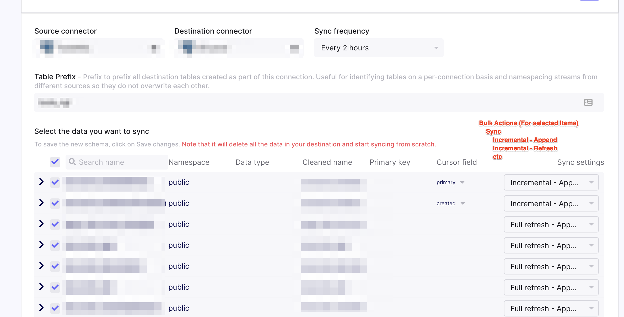Open the Sync frequency dropdown
Image resolution: width=624 pixels, height=317 pixels.
coord(378,48)
